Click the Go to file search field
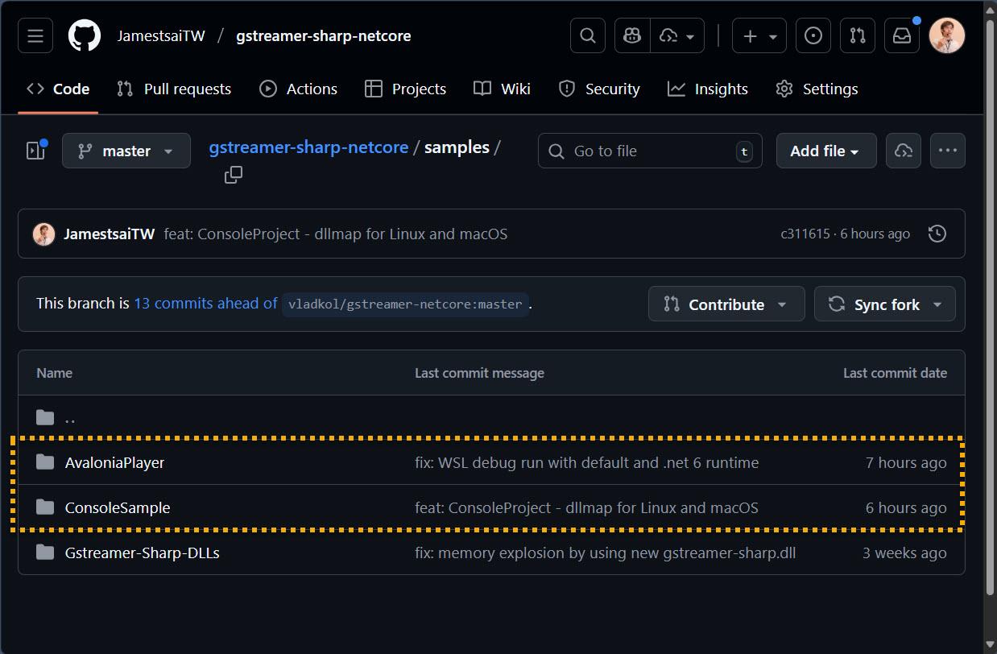The height and width of the screenshot is (654, 997). click(x=649, y=151)
